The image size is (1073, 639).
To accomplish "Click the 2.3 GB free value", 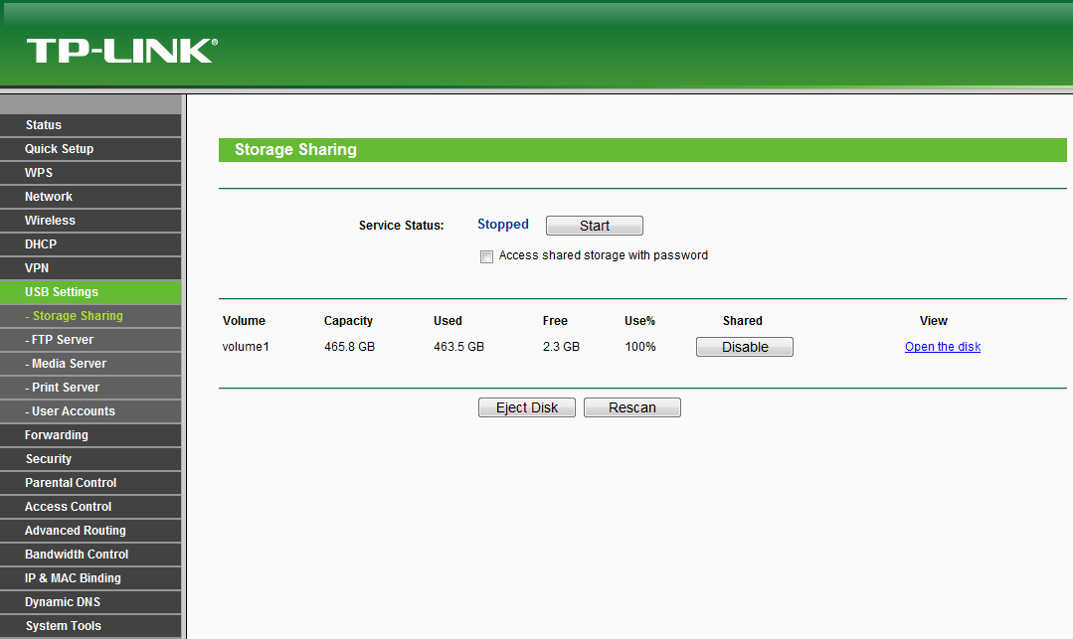I will pos(561,347).
